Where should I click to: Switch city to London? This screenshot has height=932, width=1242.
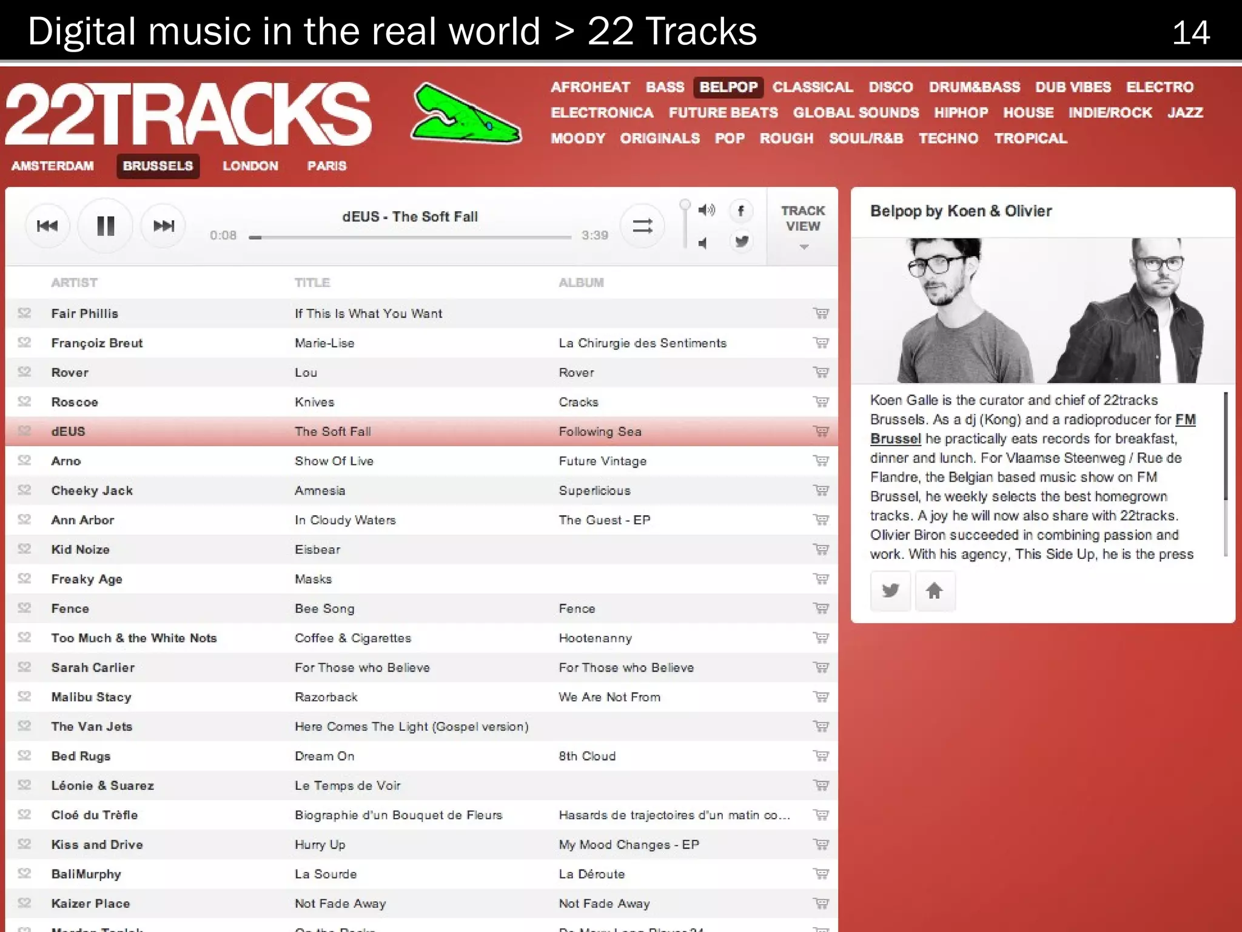pos(250,166)
